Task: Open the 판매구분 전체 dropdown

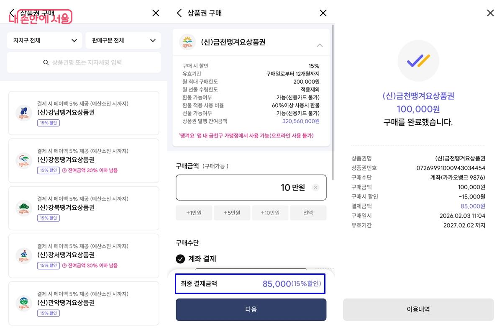Action: [123, 40]
